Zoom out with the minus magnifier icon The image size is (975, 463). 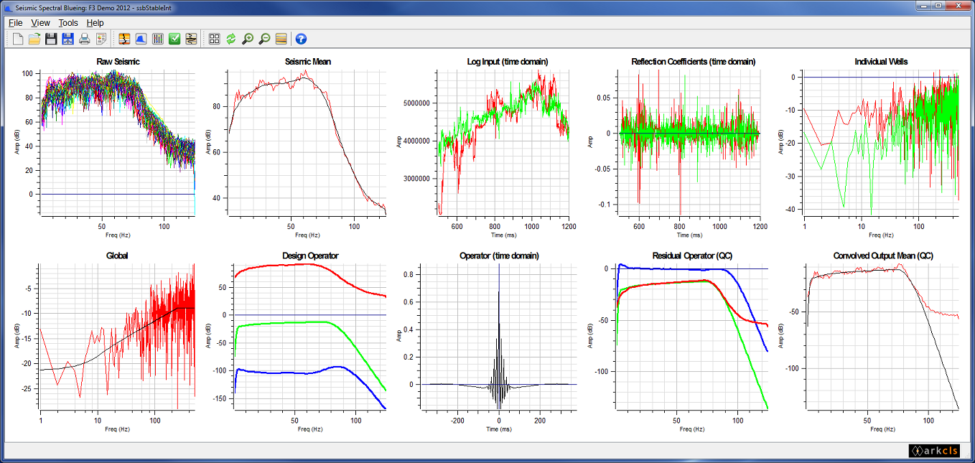[x=264, y=39]
